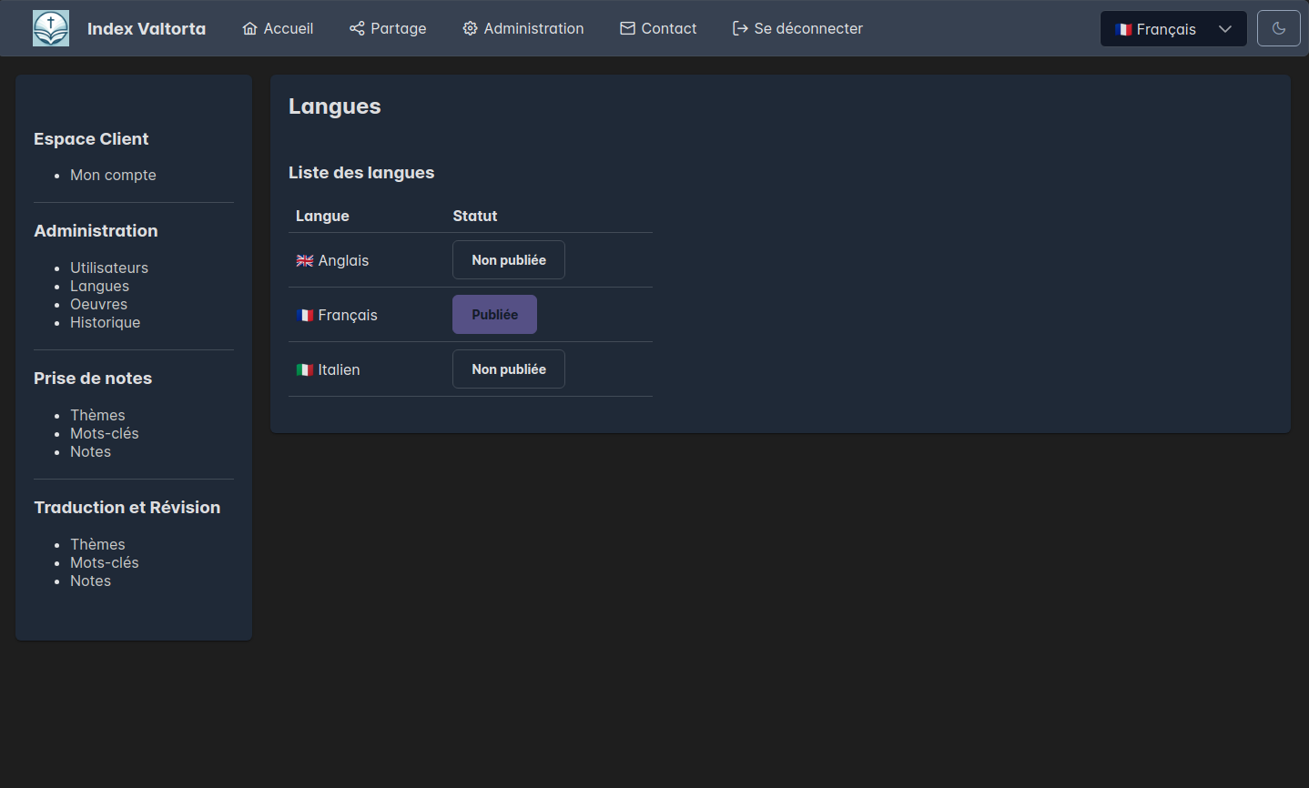Open Historique in the sidebar
1309x788 pixels.
point(105,322)
